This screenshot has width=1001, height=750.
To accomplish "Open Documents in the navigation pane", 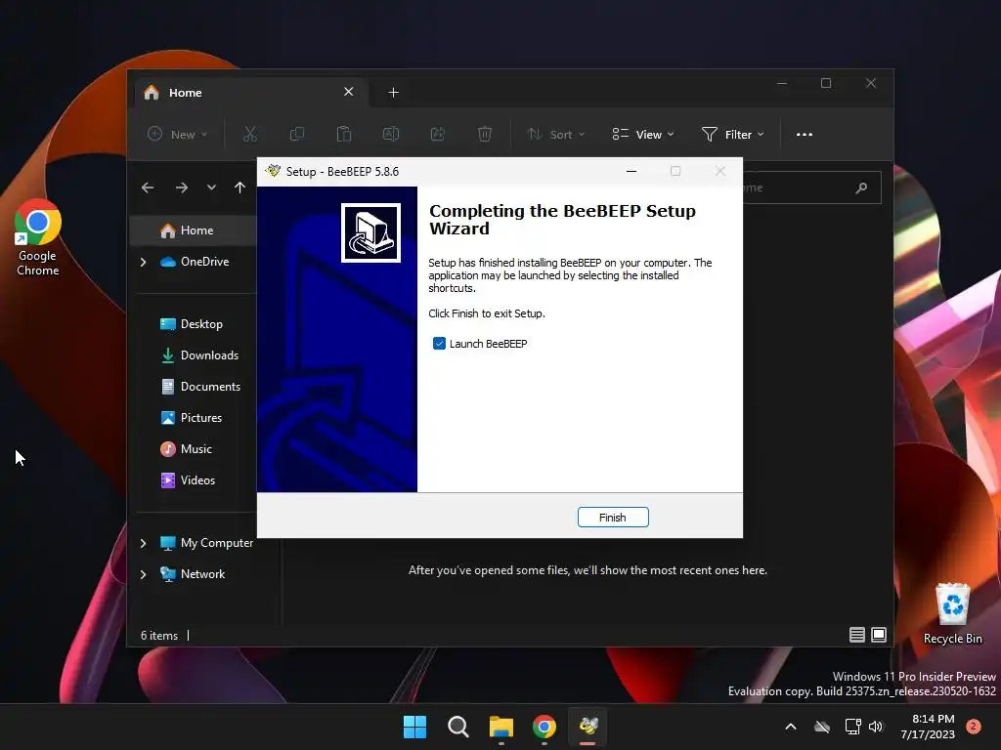I will click(200, 387).
